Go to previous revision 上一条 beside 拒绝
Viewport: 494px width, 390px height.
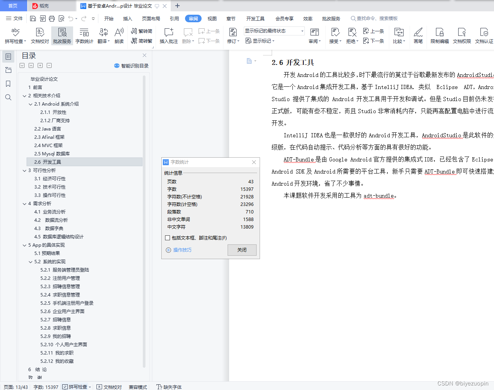[x=373, y=31]
